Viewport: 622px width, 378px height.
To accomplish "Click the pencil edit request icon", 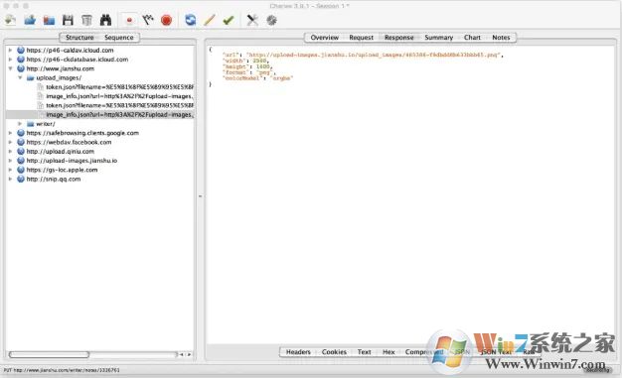I will 209,20.
